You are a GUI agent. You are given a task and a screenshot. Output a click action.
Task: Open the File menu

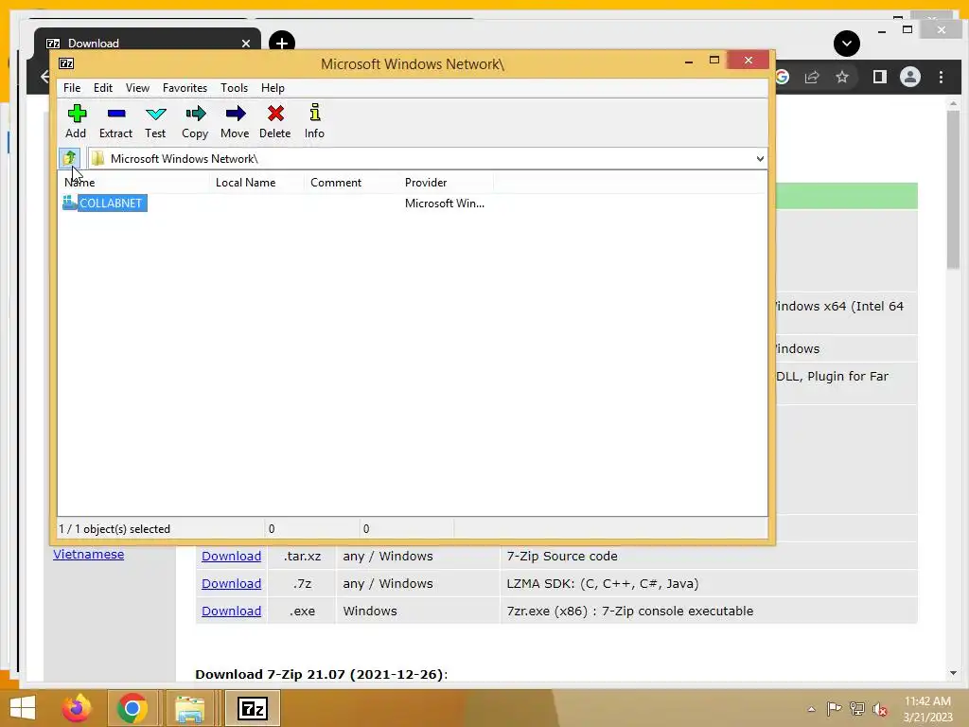click(72, 88)
